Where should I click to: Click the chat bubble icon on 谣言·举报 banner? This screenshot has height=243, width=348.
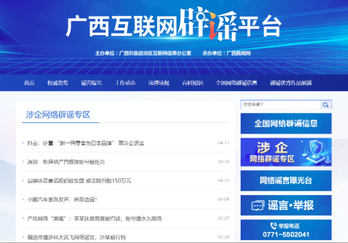[258, 205]
